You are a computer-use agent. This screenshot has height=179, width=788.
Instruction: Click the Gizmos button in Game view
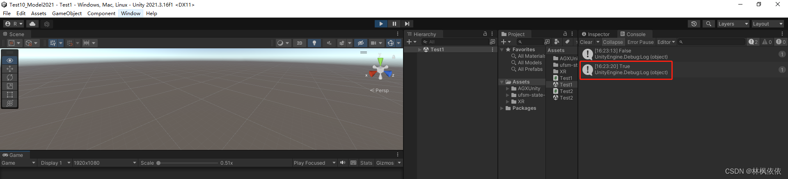click(385, 163)
